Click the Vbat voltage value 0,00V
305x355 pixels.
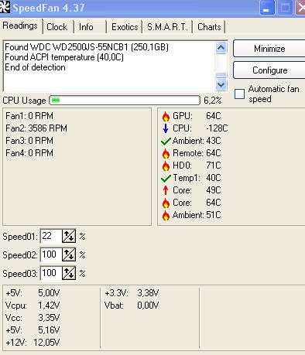[148, 306]
